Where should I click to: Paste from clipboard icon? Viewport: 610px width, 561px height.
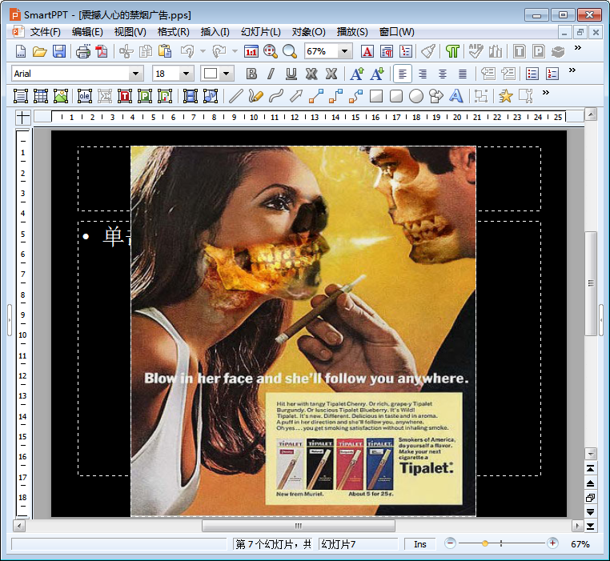click(x=165, y=51)
